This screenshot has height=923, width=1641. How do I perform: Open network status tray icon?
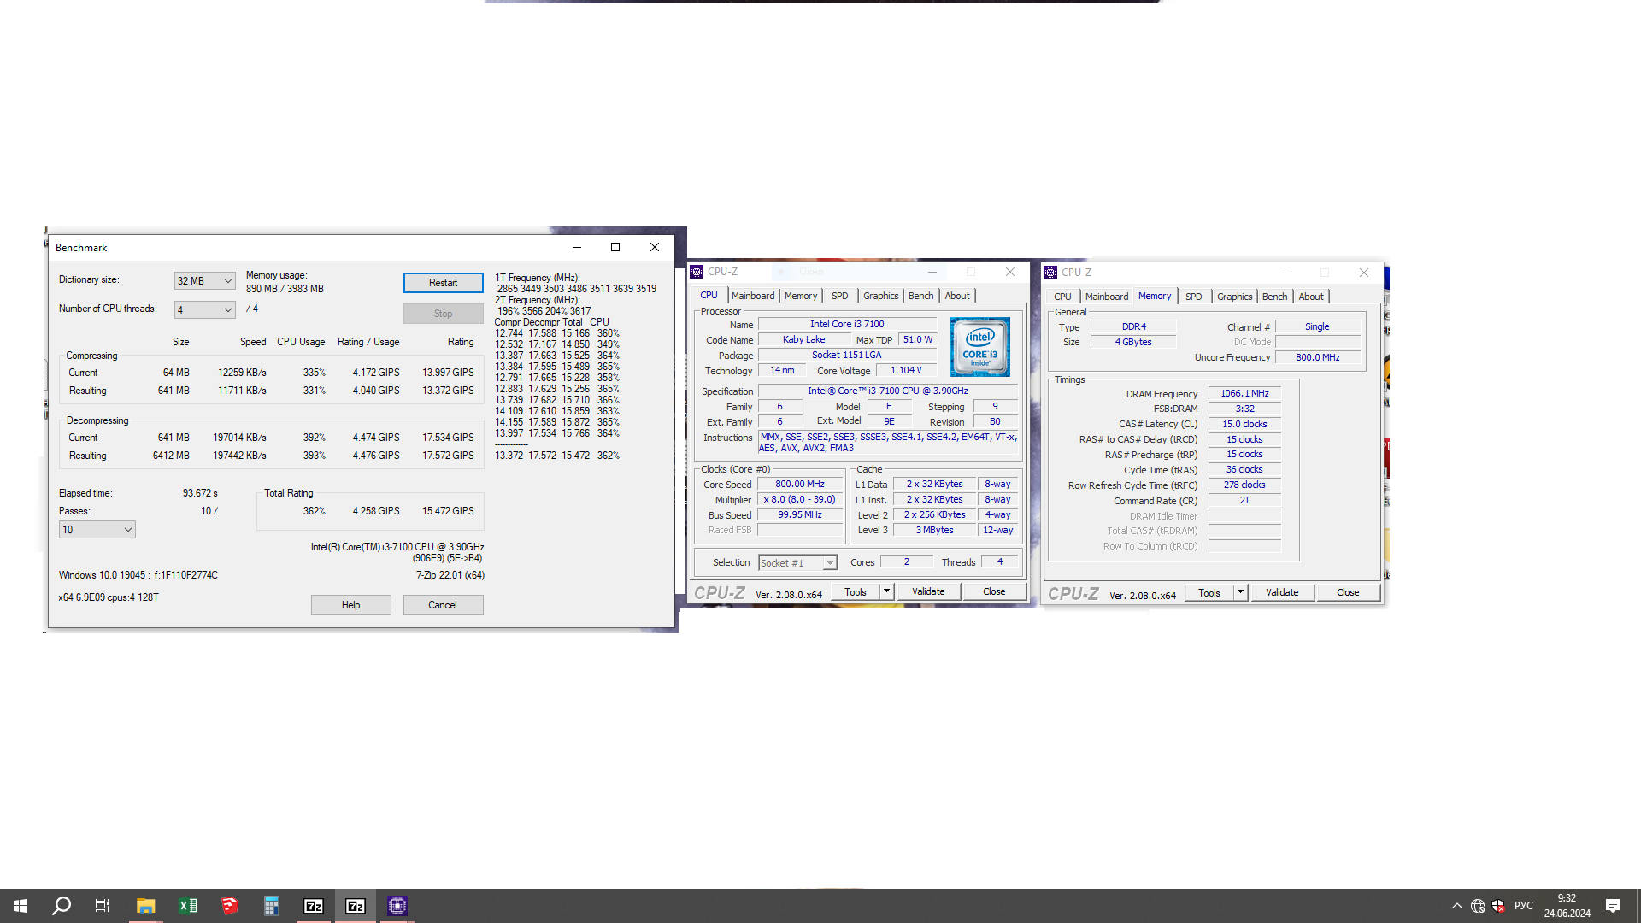tap(1478, 906)
